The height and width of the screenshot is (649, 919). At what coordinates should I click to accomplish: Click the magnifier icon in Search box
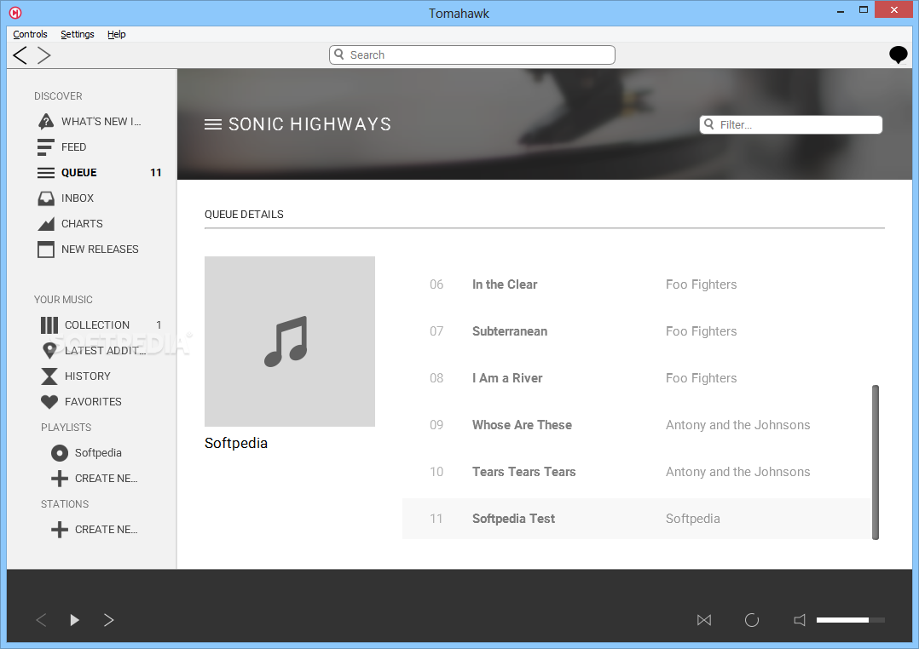338,55
